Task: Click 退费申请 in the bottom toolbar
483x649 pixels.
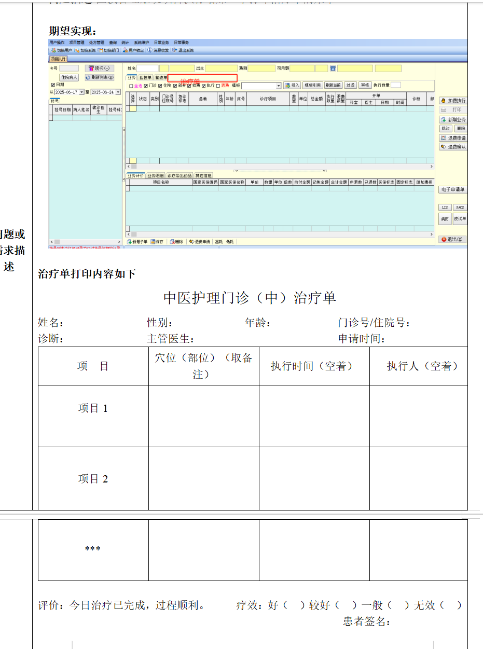Action: pos(200,242)
